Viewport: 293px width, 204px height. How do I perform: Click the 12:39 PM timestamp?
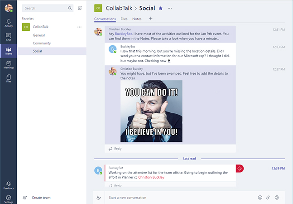[278, 168]
